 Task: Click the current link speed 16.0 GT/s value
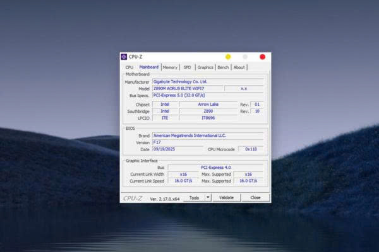pyautogui.click(x=183, y=181)
